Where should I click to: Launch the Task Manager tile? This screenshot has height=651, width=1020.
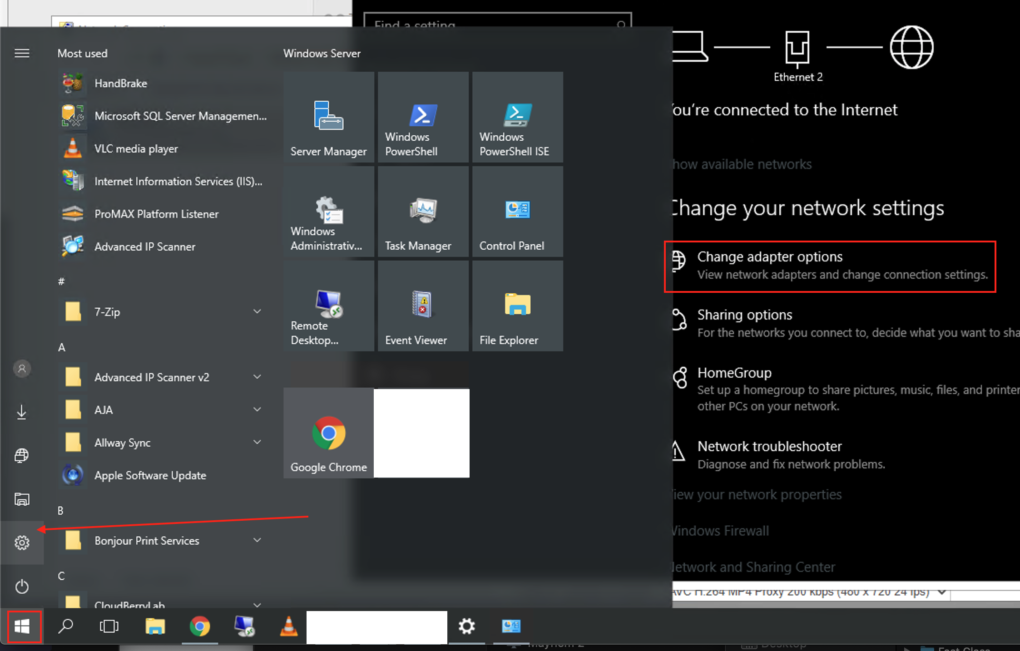[x=423, y=211]
